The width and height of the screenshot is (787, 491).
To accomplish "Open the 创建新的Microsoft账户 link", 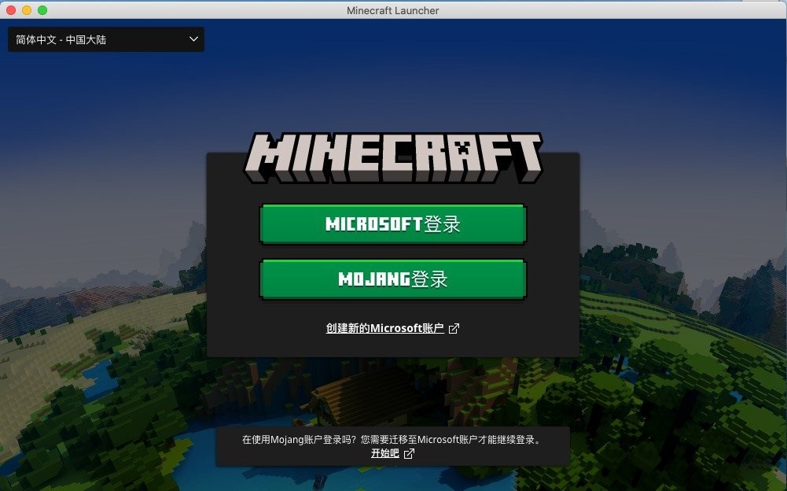I will click(384, 328).
